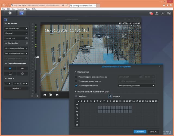Click the search magnifier in top bar

163,13
